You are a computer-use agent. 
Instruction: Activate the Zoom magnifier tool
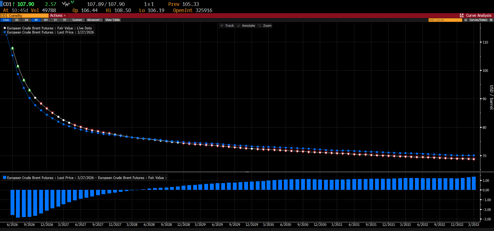(265, 25)
